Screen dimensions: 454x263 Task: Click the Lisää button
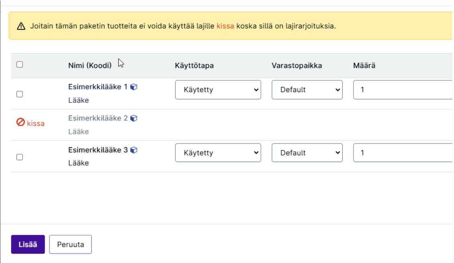click(28, 245)
